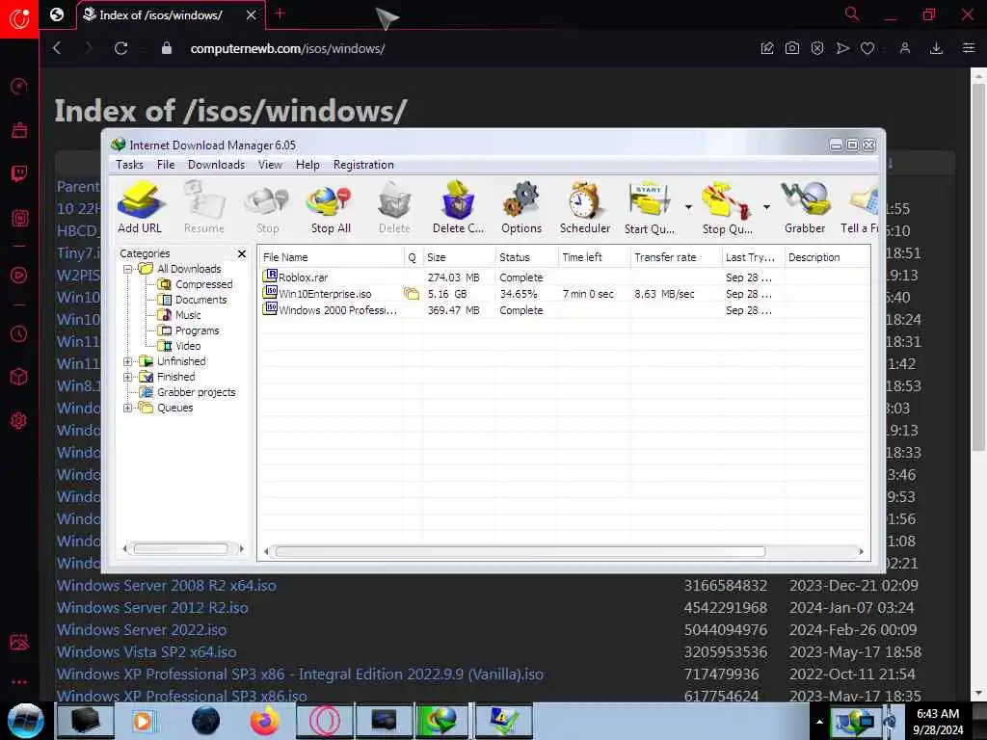Image resolution: width=987 pixels, height=740 pixels.
Task: Open Opera sidebar settings gear
Action: [19, 421]
